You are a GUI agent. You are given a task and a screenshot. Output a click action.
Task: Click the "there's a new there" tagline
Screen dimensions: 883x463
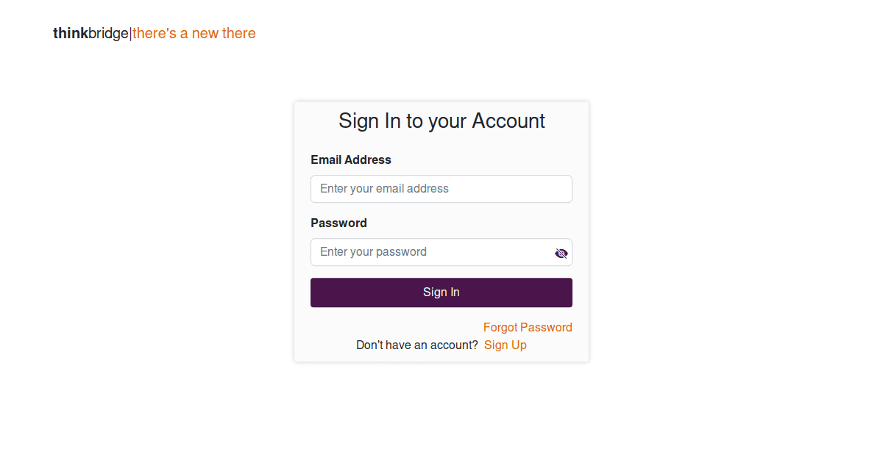(194, 33)
